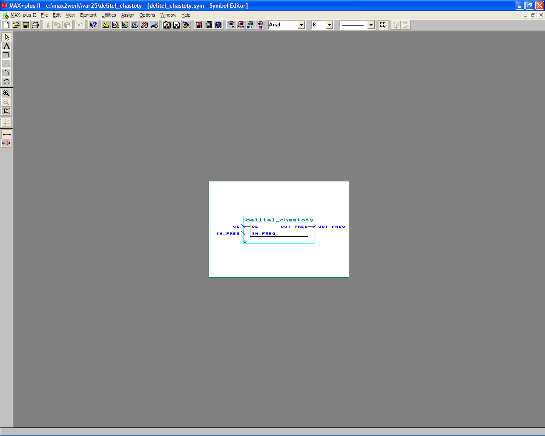The image size is (545, 436).
Task: Minimize the inner document window
Action: [525, 15]
